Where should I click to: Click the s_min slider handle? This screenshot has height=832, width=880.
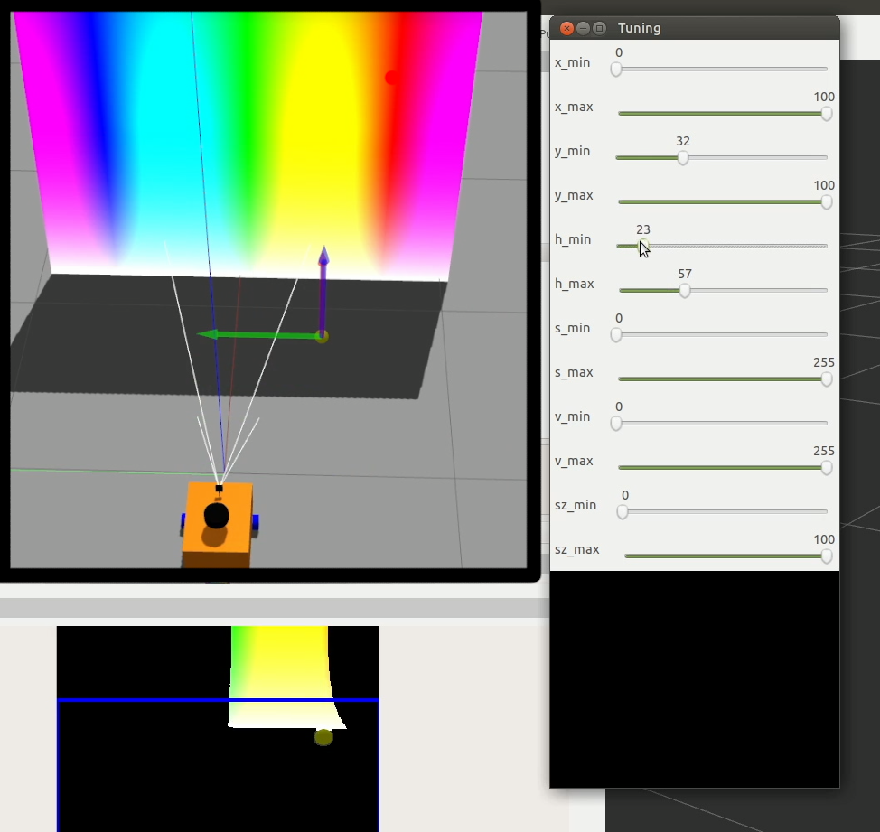click(616, 334)
